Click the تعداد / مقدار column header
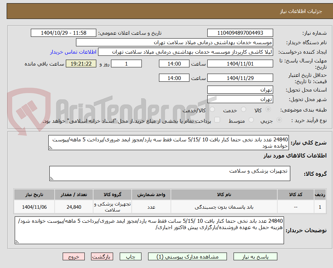 [74, 195]
